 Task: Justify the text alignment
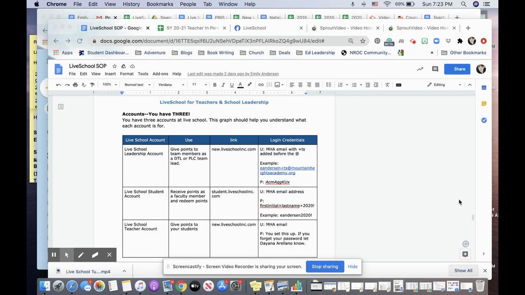click(317, 85)
